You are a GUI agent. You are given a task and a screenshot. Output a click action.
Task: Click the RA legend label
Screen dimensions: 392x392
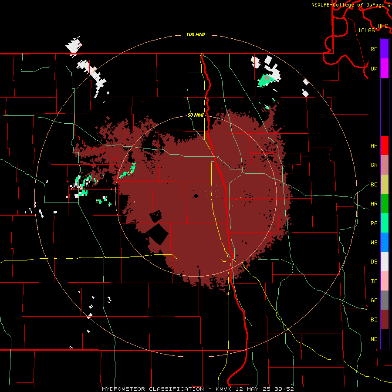point(374,223)
